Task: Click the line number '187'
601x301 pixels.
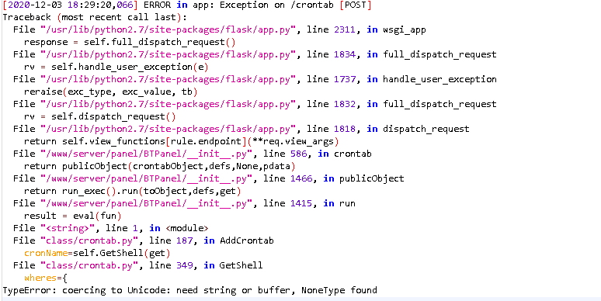Action: (184, 240)
